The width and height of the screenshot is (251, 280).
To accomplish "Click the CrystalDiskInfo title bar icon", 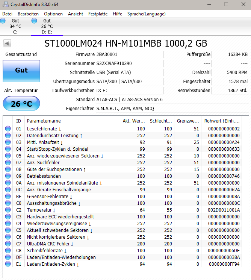I will point(6,4).
